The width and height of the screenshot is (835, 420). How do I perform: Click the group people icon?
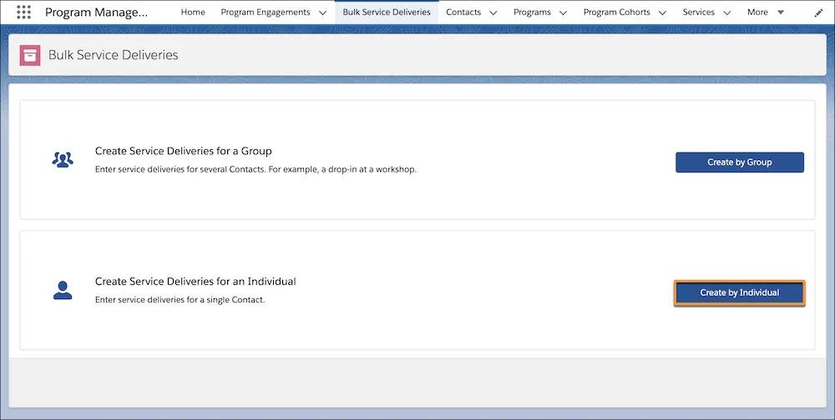coord(63,159)
